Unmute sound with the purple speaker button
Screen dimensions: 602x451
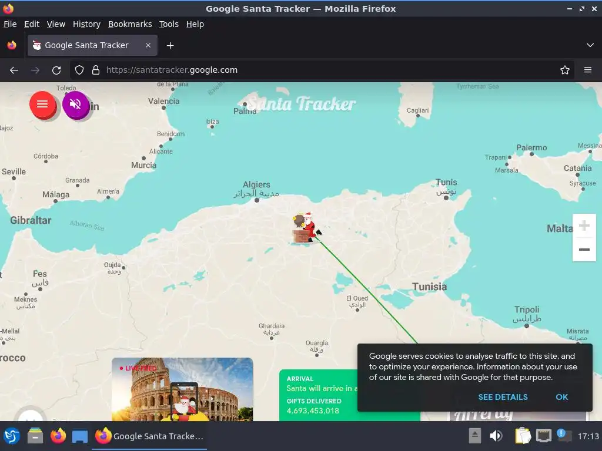click(x=76, y=104)
